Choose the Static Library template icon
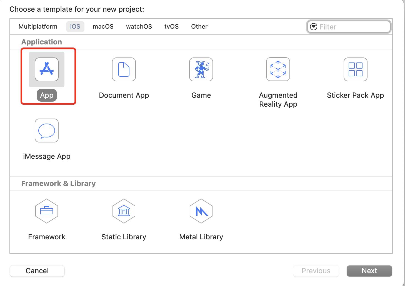 pyautogui.click(x=124, y=211)
